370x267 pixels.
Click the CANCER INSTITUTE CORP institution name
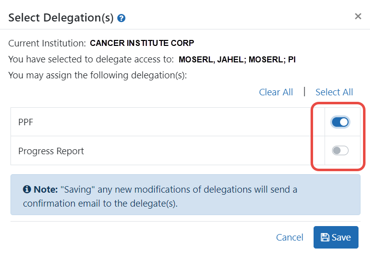(142, 43)
